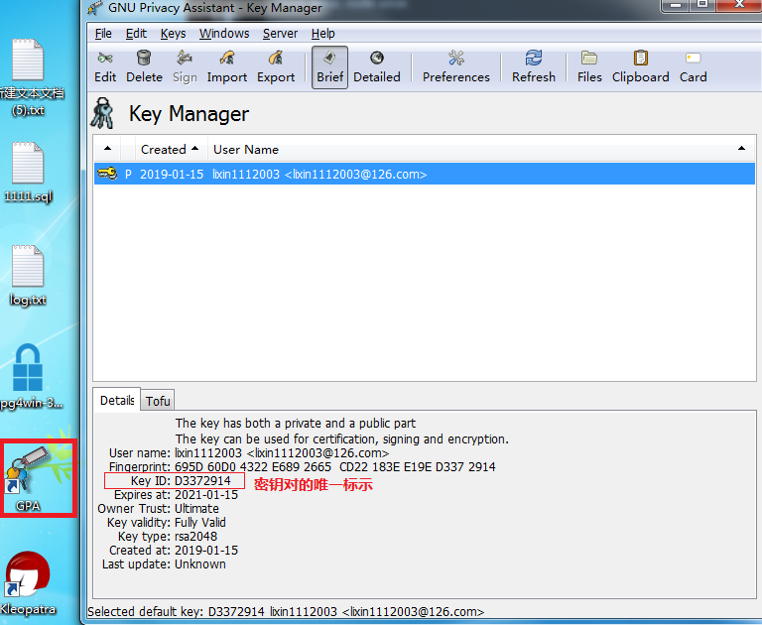Sort keys by User Name column header
Viewport: 762px width, 625px height.
(481, 149)
